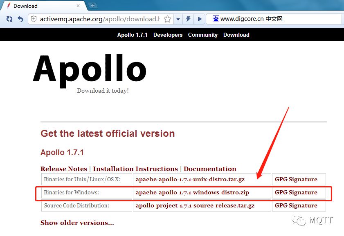Open the address bar dropdown arrow
Viewport: 344px width, 236px height.
178,19
